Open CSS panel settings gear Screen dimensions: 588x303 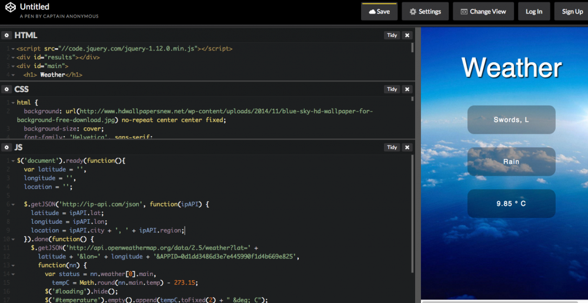click(6, 89)
